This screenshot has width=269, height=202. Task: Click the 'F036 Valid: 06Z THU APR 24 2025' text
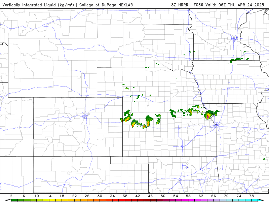click(229, 5)
